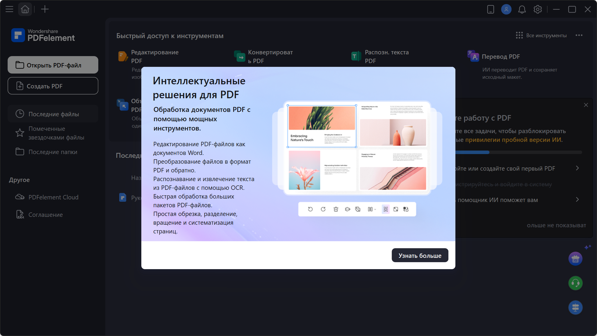Go to the Home tab icon
The height and width of the screenshot is (336, 597).
coord(25,9)
